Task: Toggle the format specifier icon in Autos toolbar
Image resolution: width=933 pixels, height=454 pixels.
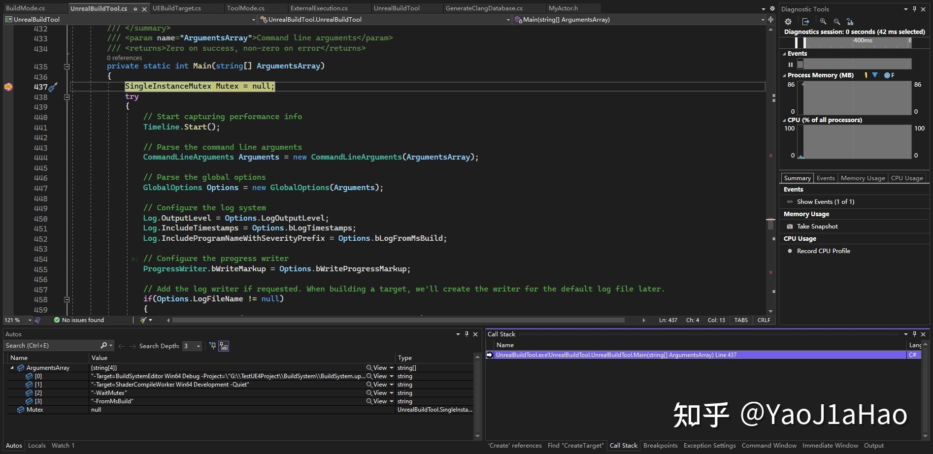Action: point(224,346)
